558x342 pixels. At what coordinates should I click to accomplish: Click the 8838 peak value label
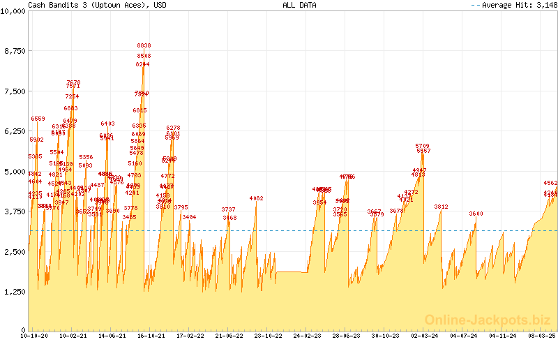pyautogui.click(x=144, y=45)
